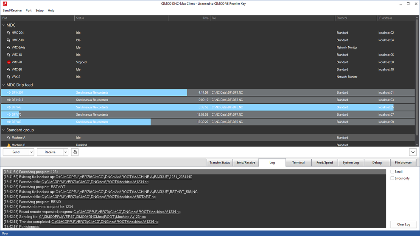Open the backed up 1234_2381.NC link
Viewport: 420px width, 236px height.
tap(124, 177)
